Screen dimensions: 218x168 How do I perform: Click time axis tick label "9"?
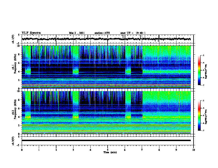pos(176,150)
